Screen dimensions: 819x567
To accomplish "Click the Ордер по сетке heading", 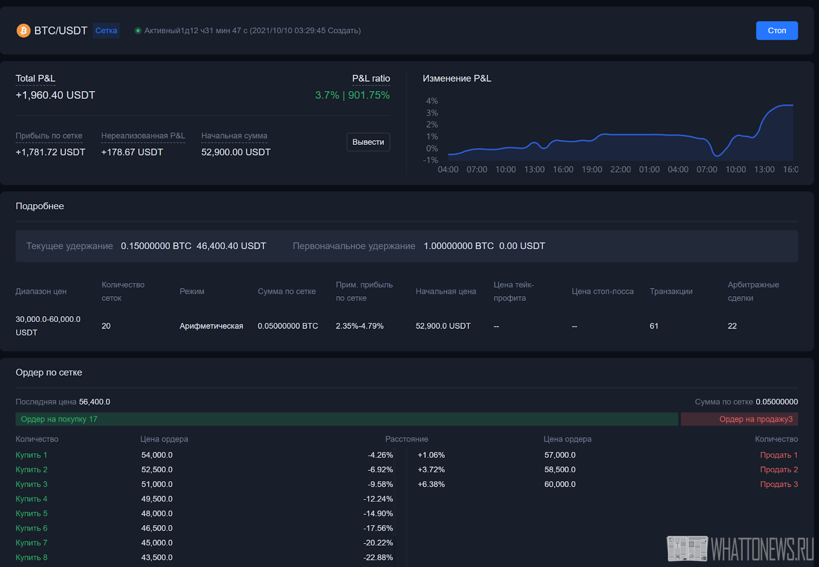I will (x=49, y=373).
